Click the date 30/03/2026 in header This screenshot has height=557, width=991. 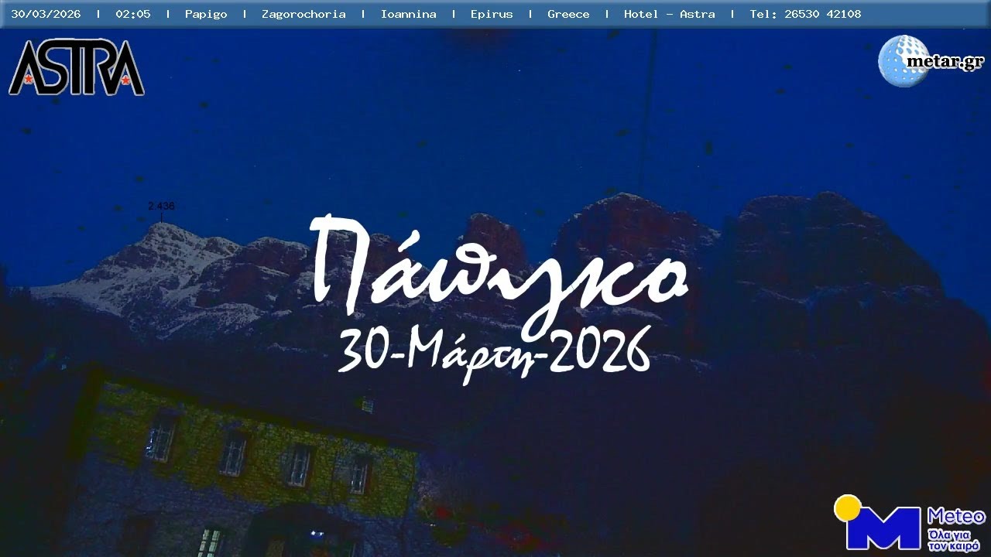[x=46, y=14]
